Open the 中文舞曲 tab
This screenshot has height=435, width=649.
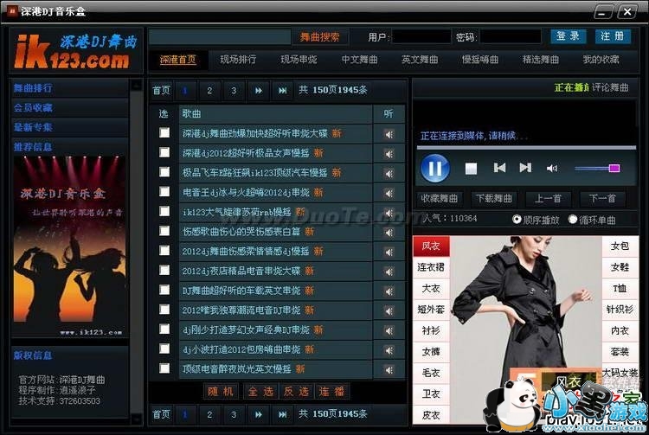[359, 60]
